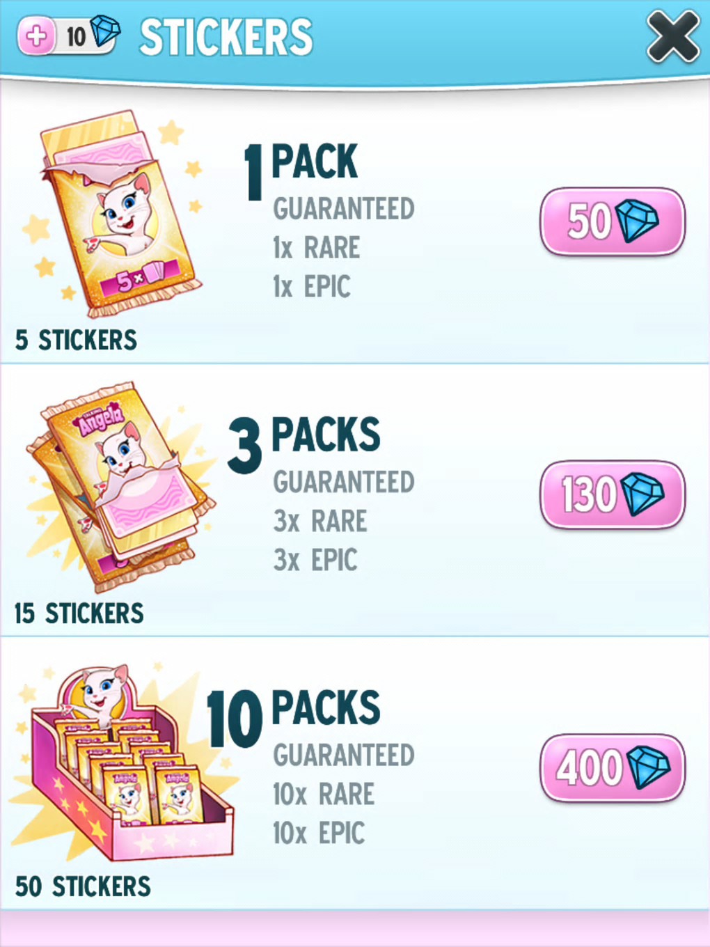This screenshot has height=947, width=710.
Task: Click the diamond icon on 50 button
Action: tap(637, 222)
